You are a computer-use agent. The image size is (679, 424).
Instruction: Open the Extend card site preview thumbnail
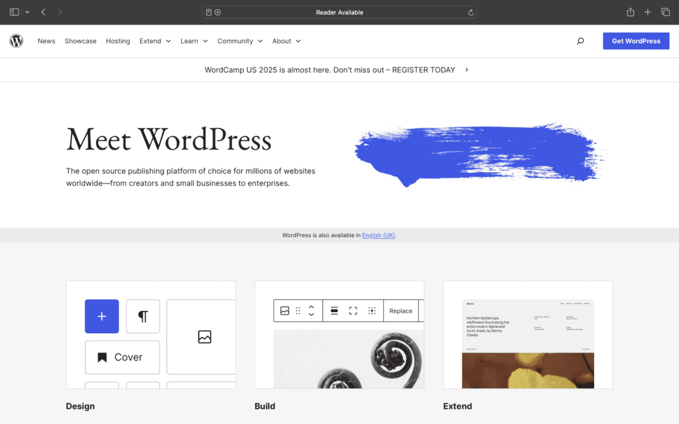528,344
